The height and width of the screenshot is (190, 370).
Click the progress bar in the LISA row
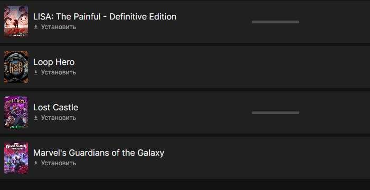[276, 22]
